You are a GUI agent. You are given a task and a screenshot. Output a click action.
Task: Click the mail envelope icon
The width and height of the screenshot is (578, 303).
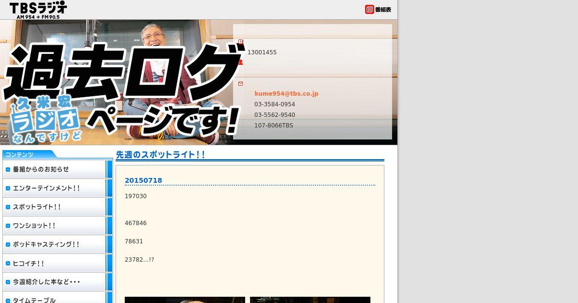point(240,84)
